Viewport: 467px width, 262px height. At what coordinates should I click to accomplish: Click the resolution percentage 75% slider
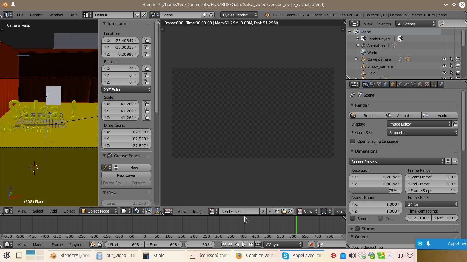point(376,191)
